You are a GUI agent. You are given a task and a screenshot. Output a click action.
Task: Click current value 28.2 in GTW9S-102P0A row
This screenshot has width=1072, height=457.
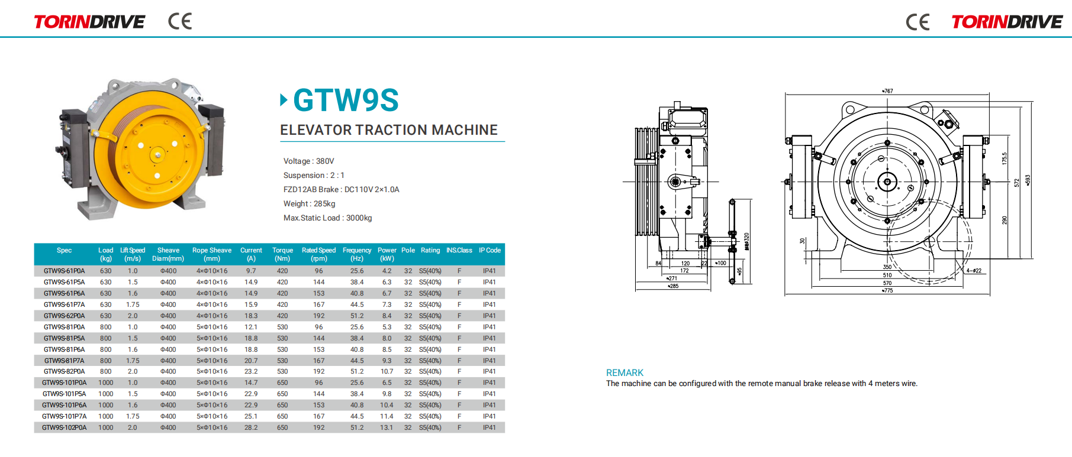(251, 427)
